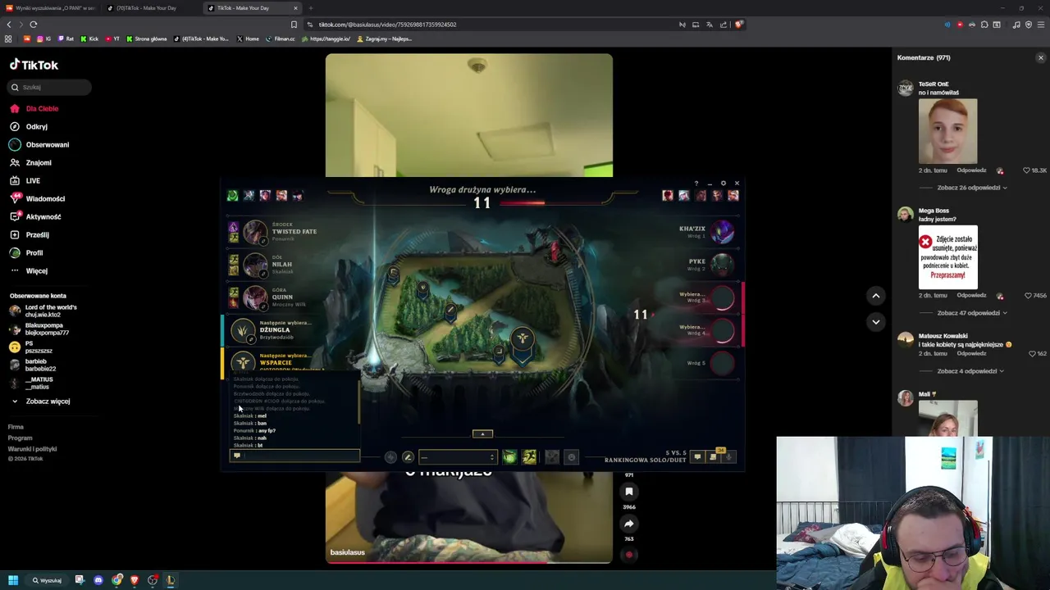Open the Windows Start menu
The width and height of the screenshot is (1050, 590).
(x=13, y=580)
